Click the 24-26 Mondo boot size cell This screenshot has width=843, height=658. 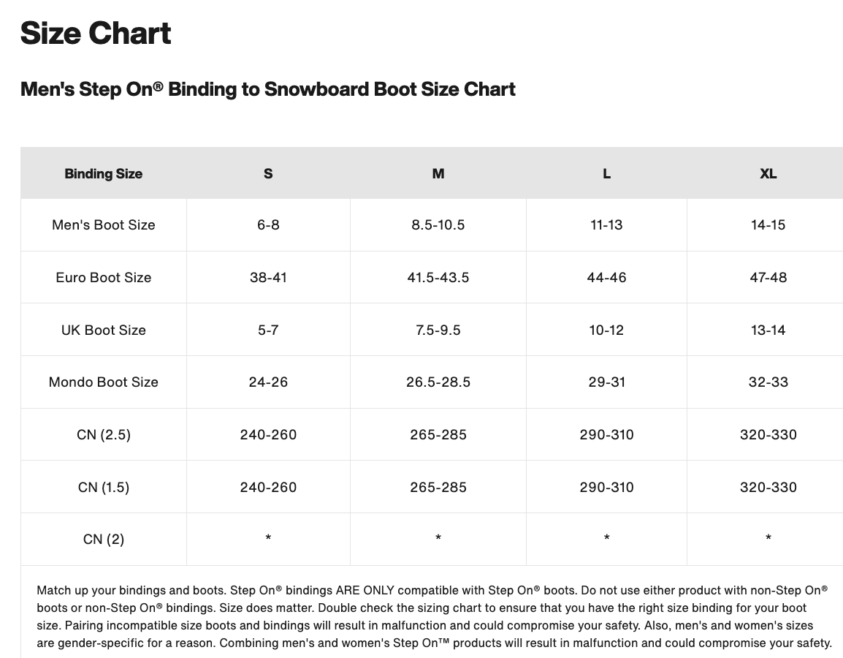point(268,382)
